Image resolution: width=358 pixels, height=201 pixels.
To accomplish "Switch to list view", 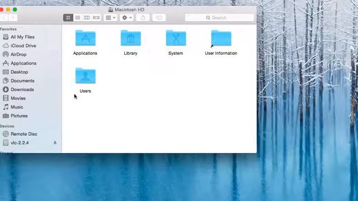I will (x=78, y=18).
